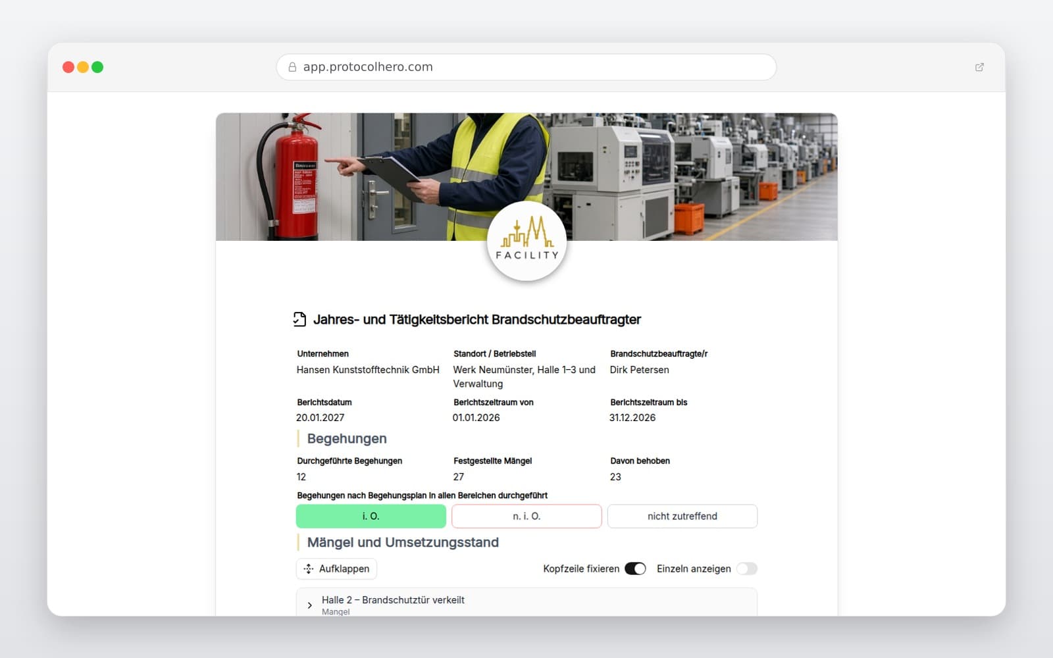Click the location value Werk Neumünster, Halle 1–3

[x=525, y=377]
